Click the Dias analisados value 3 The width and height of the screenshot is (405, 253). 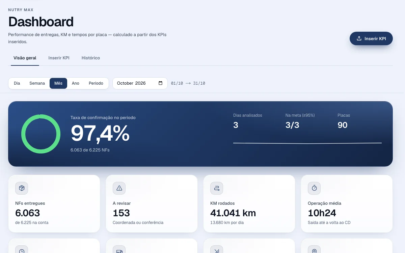[x=236, y=125]
